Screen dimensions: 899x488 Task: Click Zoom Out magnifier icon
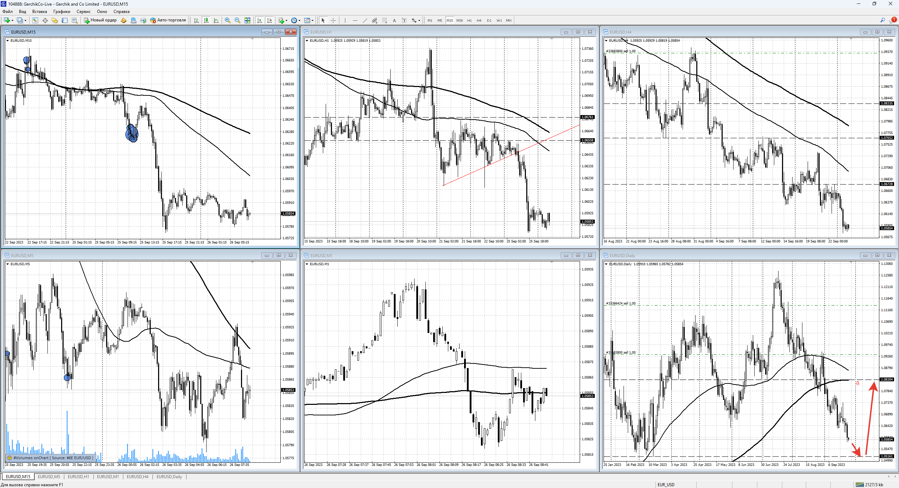[237, 20]
